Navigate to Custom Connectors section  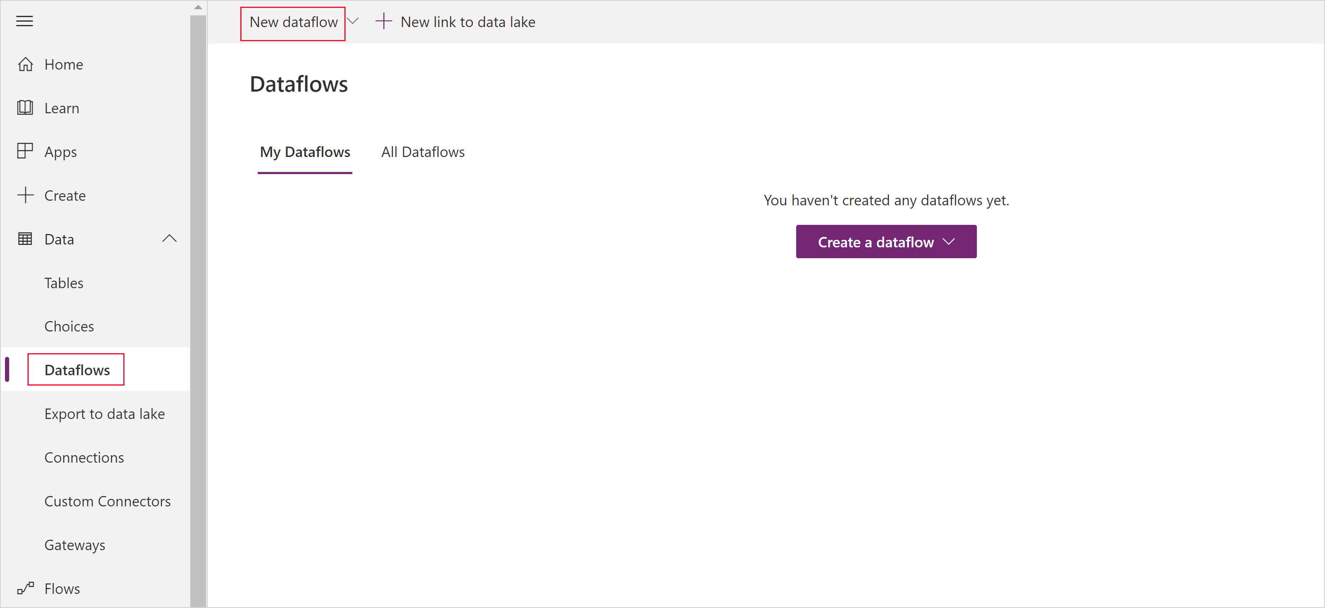(x=107, y=501)
